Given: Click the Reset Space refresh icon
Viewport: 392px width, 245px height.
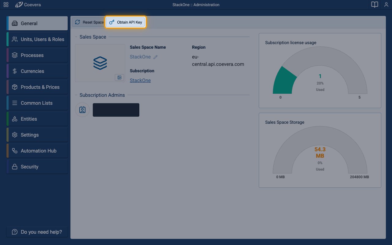Looking at the screenshot, I should coord(77,22).
